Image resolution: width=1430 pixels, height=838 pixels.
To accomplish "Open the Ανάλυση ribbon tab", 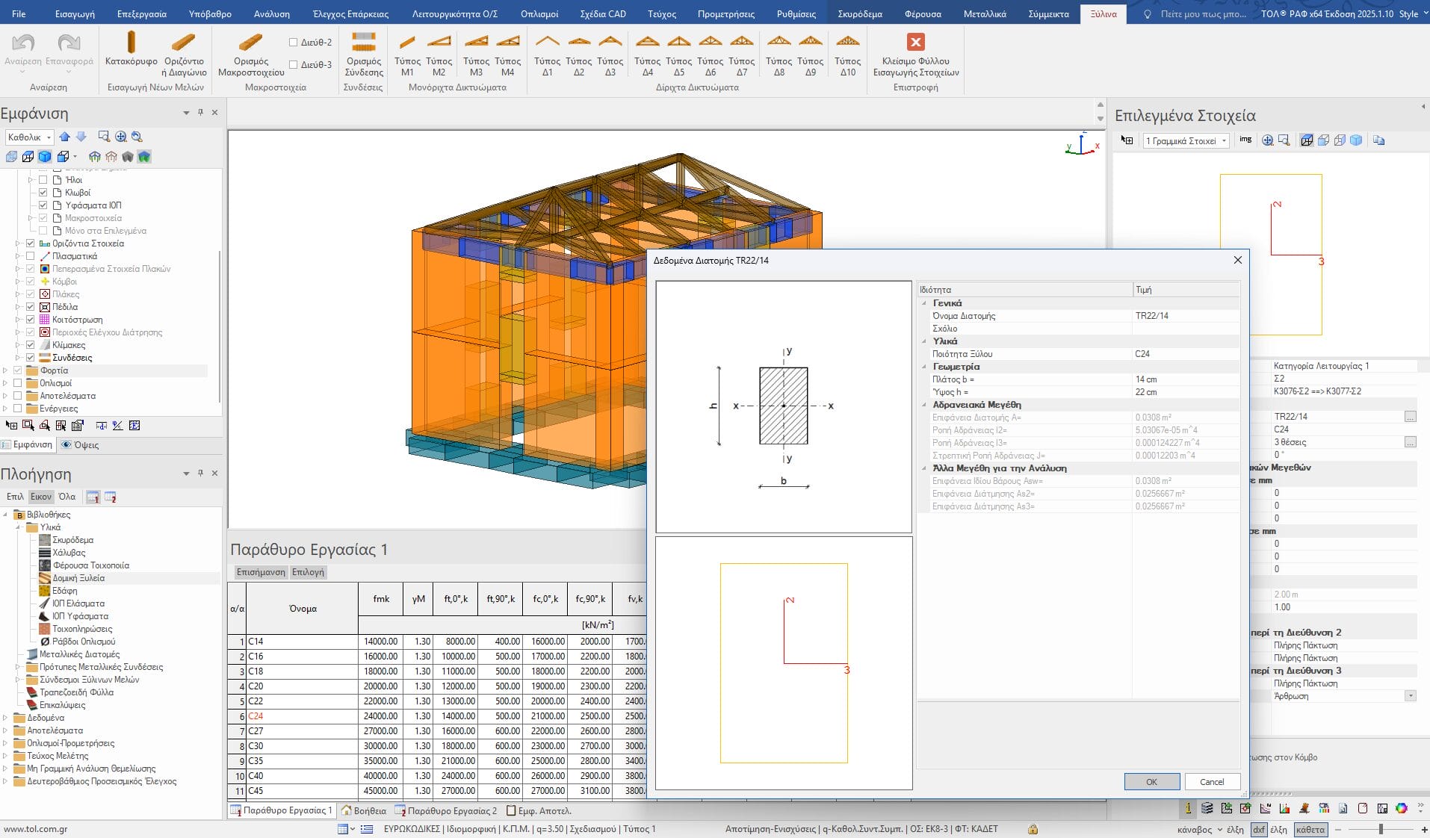I will [x=271, y=13].
